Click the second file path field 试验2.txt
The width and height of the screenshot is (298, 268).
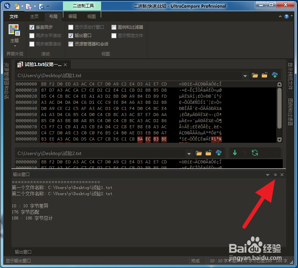pyautogui.click(x=101, y=153)
